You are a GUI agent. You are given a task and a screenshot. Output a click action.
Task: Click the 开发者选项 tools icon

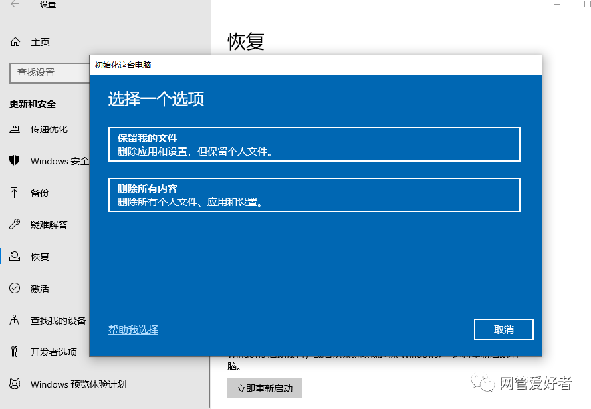pos(15,352)
